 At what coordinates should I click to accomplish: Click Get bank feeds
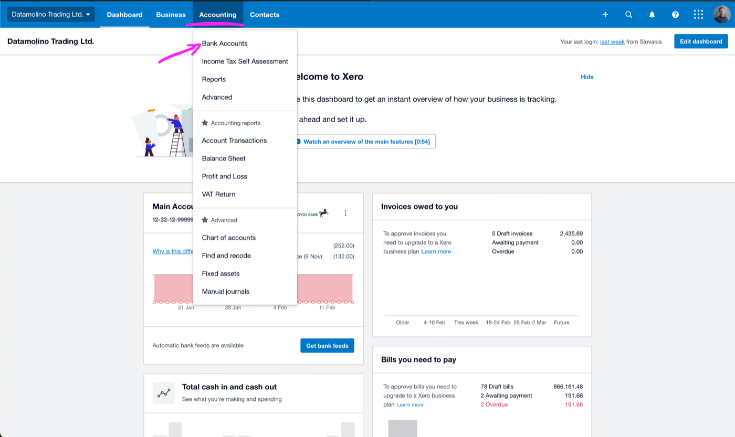(x=327, y=345)
